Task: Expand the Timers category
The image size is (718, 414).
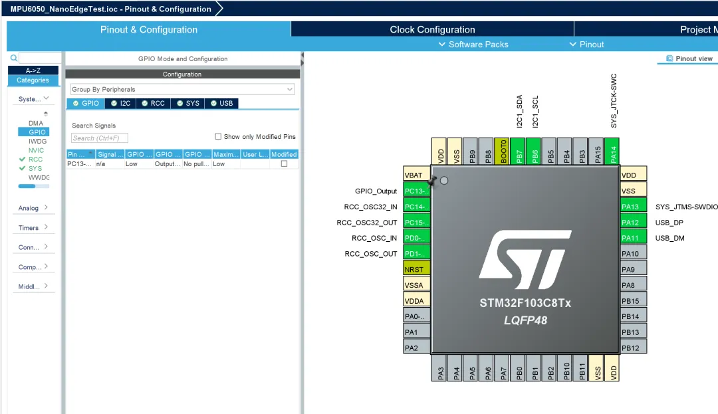Action: point(33,227)
